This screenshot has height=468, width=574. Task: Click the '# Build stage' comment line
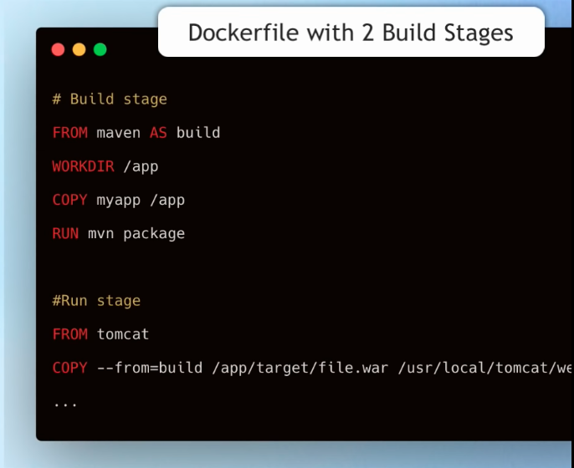click(x=110, y=99)
